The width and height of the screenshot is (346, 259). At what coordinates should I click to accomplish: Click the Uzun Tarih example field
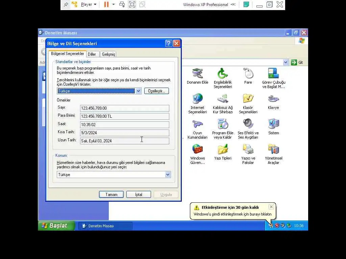tap(124, 141)
